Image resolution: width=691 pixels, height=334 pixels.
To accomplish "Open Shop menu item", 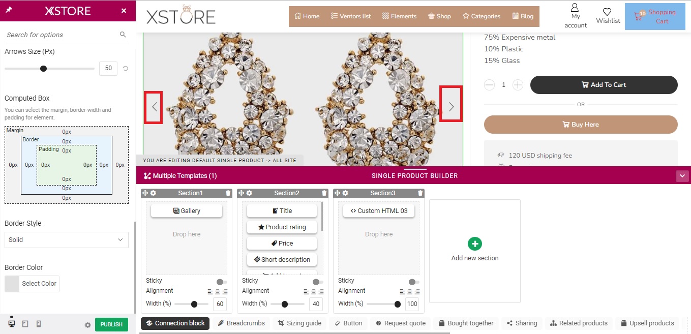I will (439, 16).
